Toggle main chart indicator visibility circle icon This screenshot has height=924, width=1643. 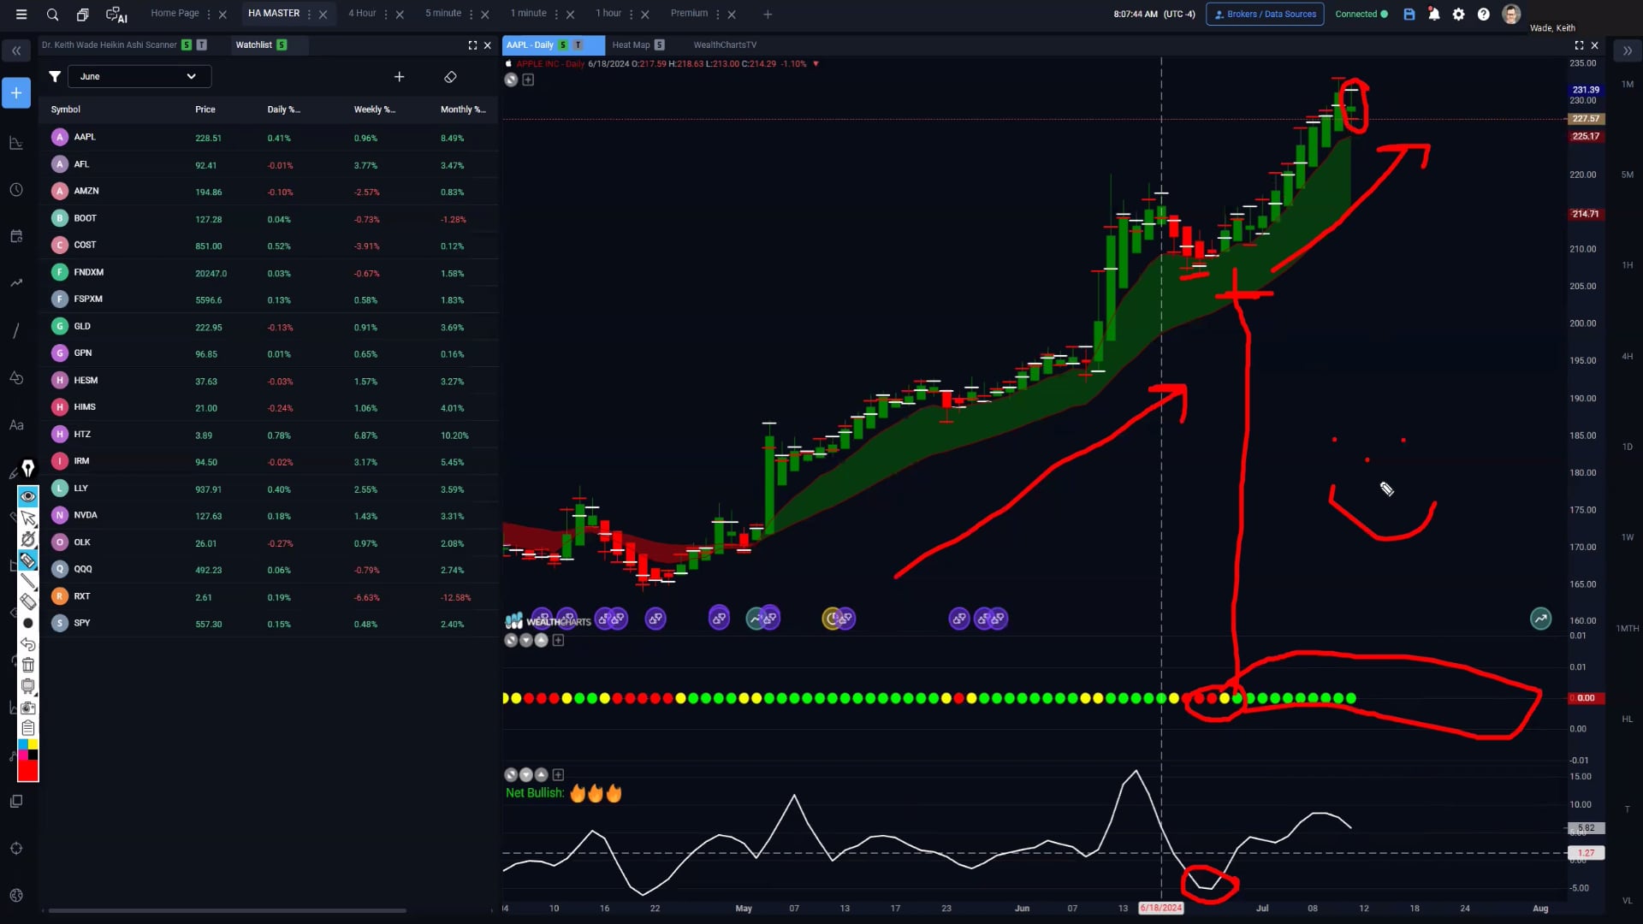click(x=511, y=80)
